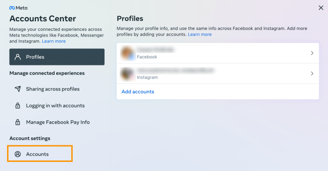Screen dimensions: 328x171
Task: Click the Add accounts link
Action: [x=138, y=91]
